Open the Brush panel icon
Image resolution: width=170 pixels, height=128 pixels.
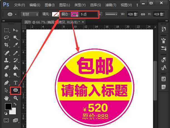coord(164,49)
